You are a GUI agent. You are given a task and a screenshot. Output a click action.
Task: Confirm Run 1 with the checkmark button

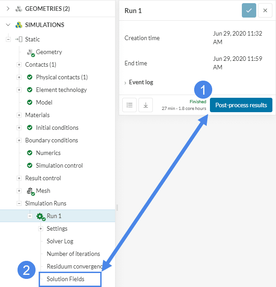249,10
